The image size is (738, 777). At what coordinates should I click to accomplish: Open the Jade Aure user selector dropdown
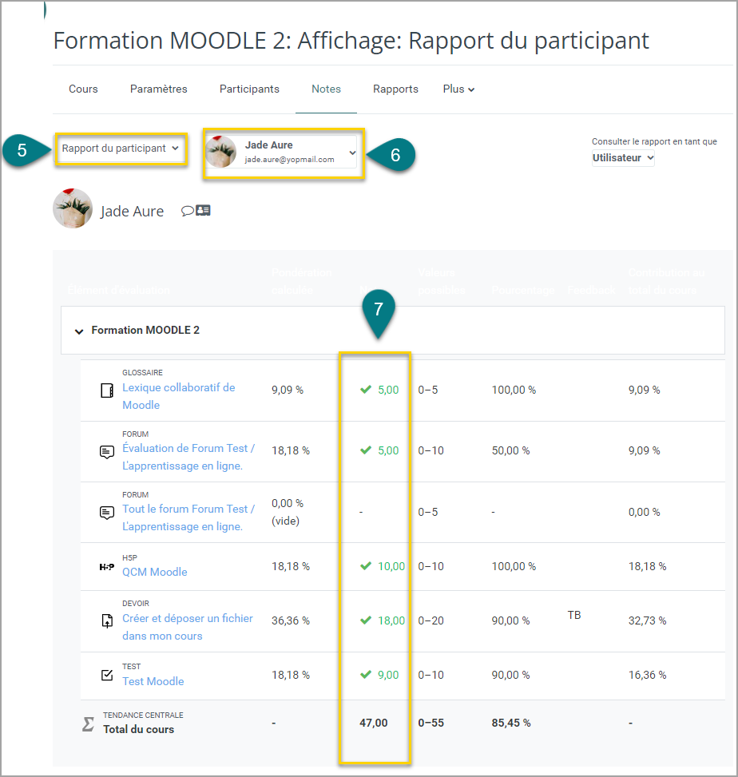pos(283,153)
